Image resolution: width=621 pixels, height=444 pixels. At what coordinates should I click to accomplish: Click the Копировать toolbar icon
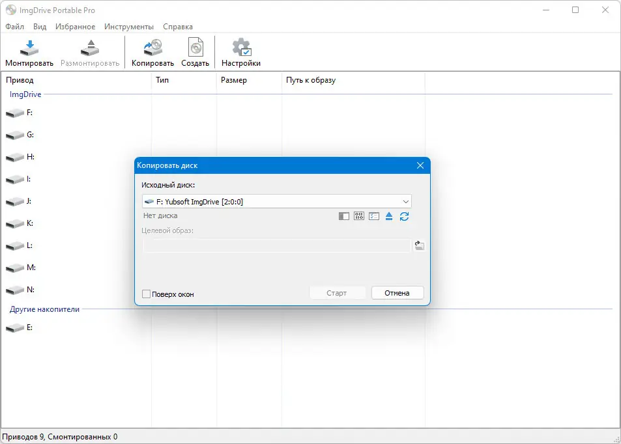click(x=152, y=53)
